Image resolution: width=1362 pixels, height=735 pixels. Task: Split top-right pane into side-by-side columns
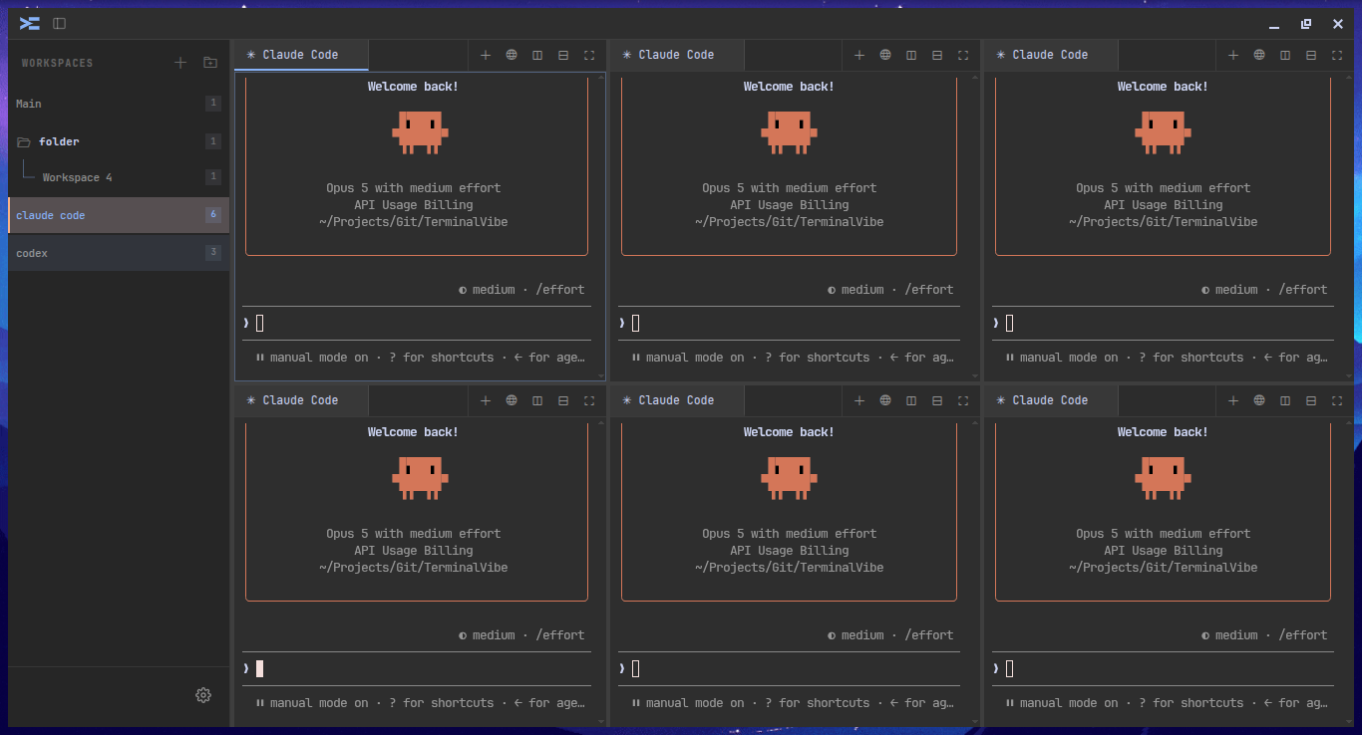(1285, 55)
